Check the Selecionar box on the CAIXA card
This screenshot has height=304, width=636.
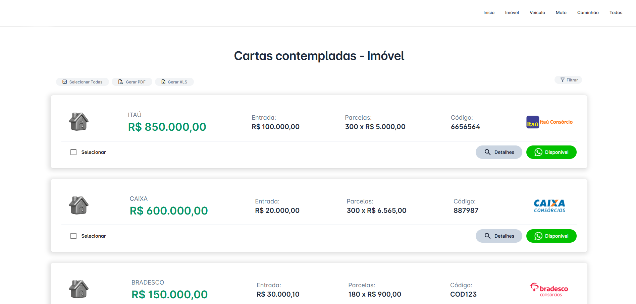coord(73,236)
